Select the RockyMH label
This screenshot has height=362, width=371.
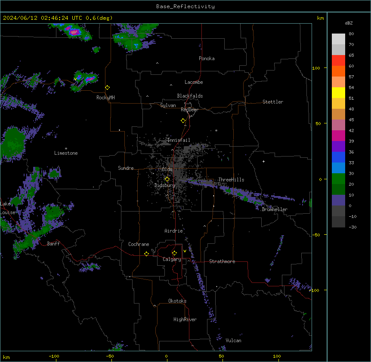point(105,98)
